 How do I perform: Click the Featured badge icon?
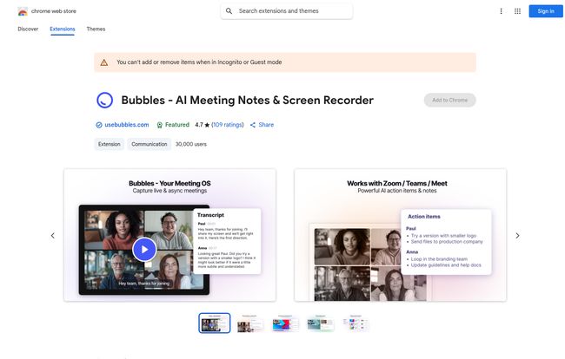point(160,125)
